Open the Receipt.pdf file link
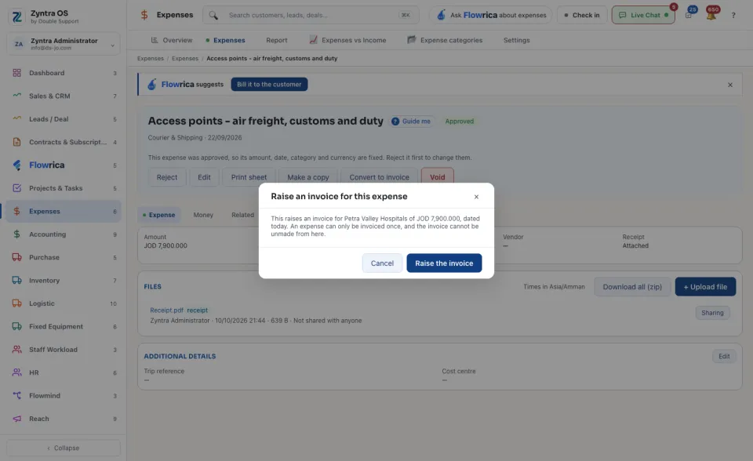 click(x=166, y=310)
